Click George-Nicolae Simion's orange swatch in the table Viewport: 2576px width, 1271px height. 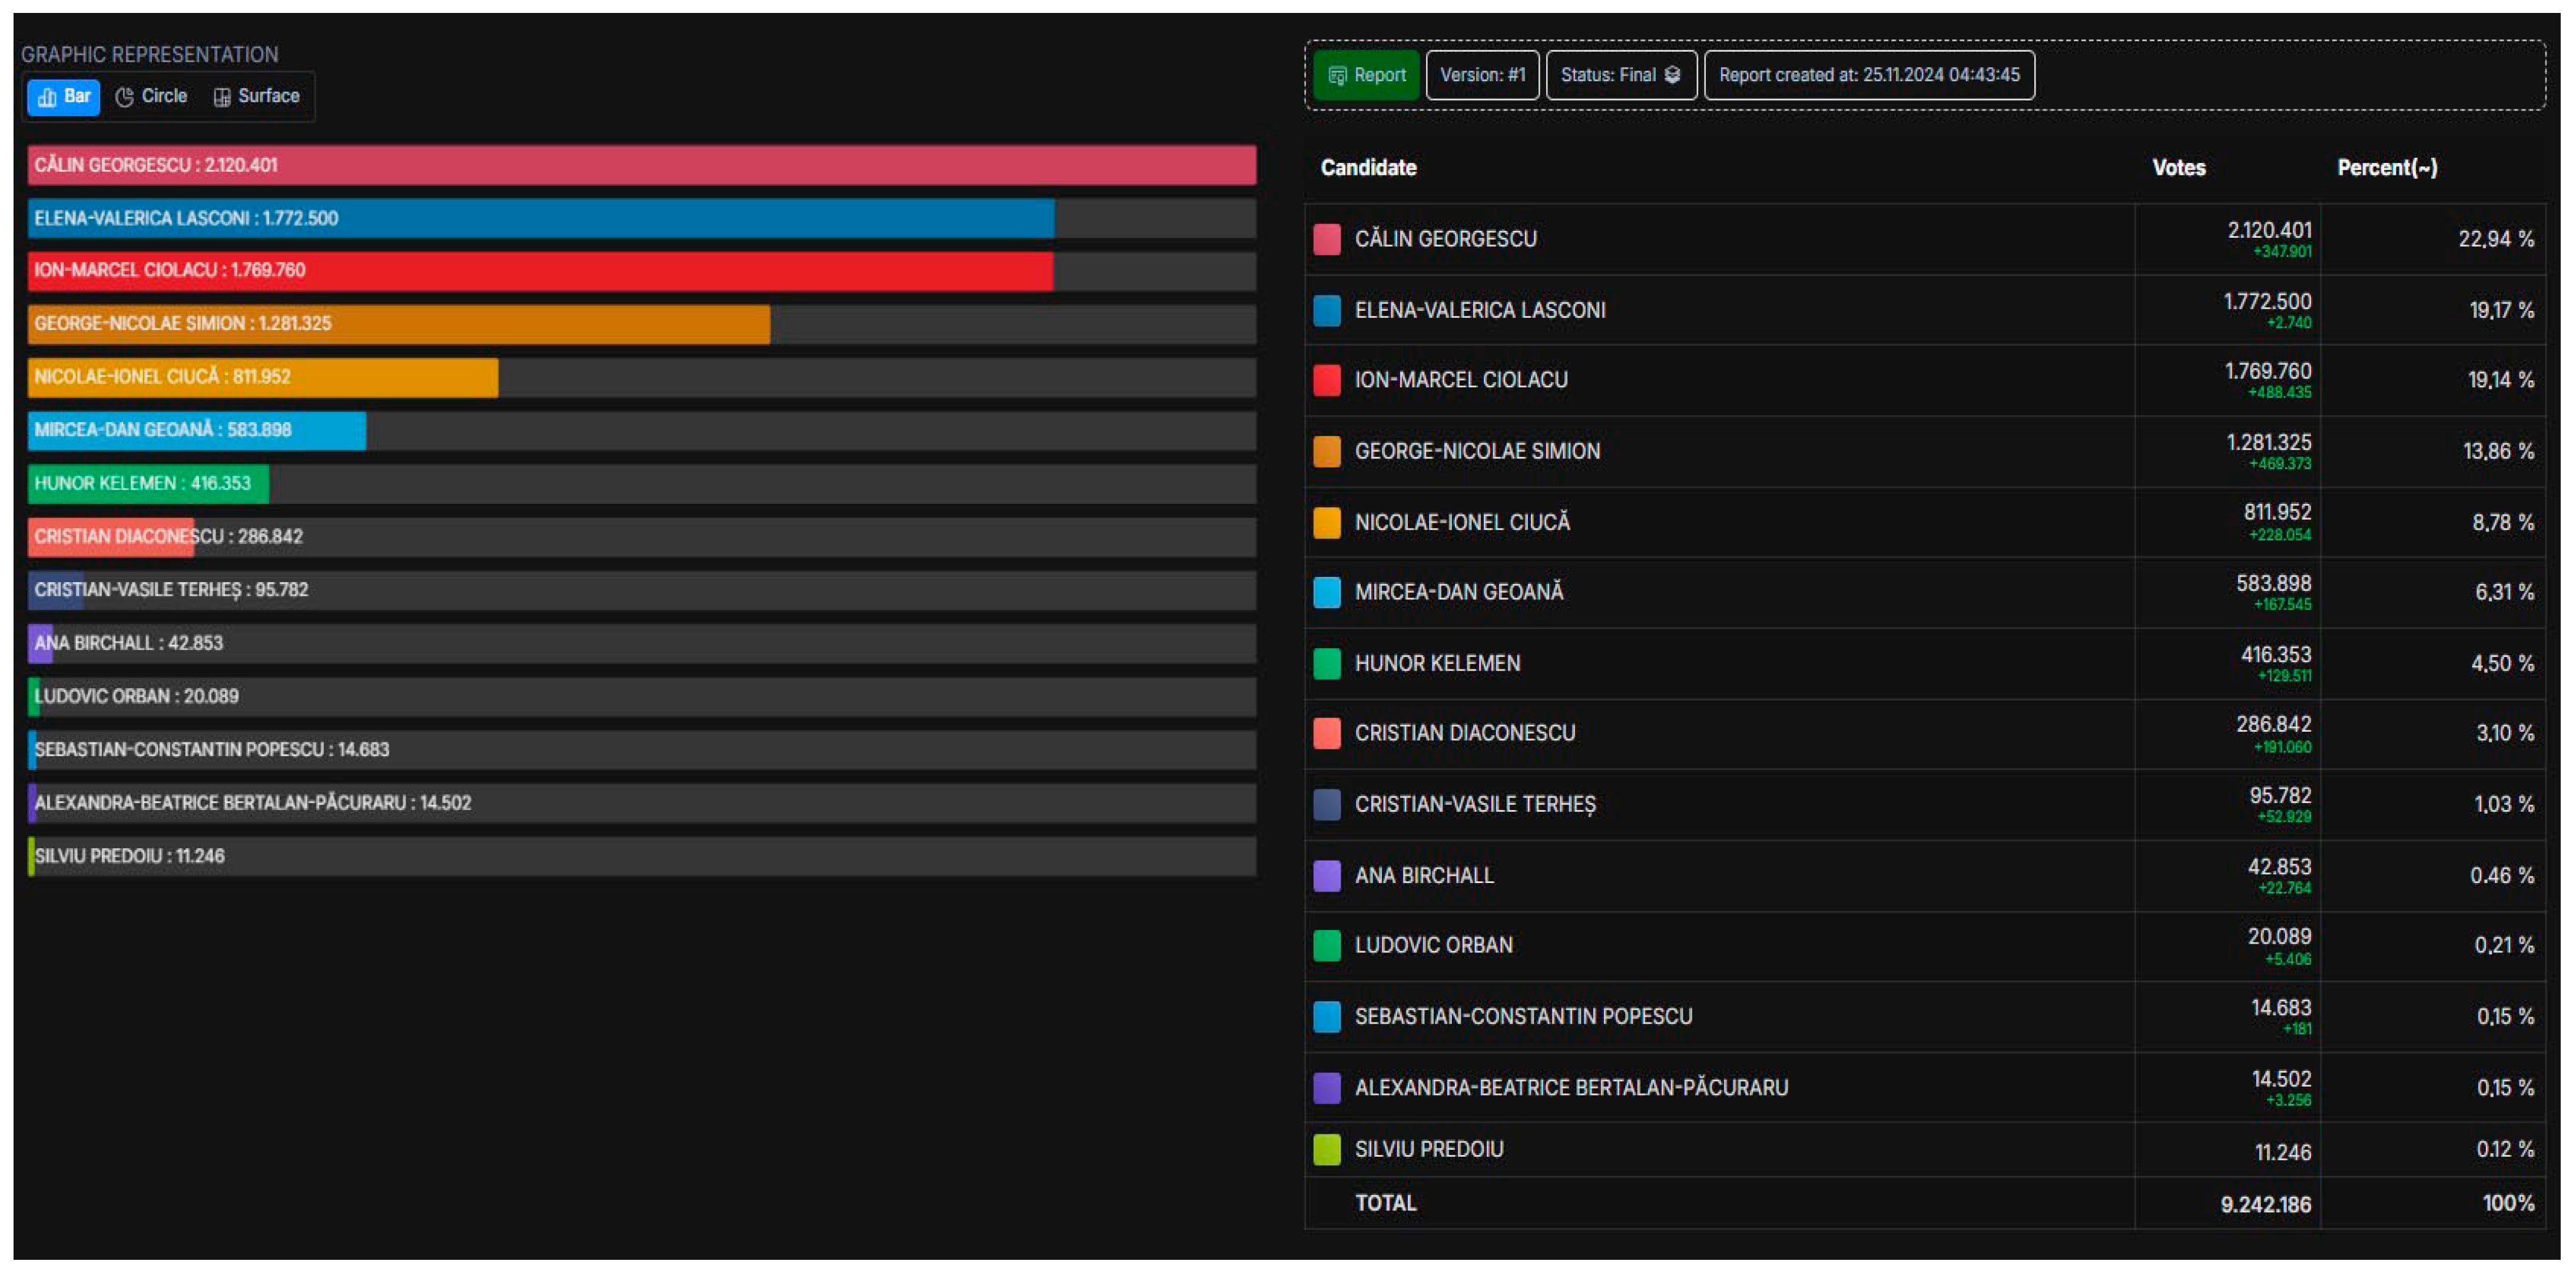click(1326, 452)
